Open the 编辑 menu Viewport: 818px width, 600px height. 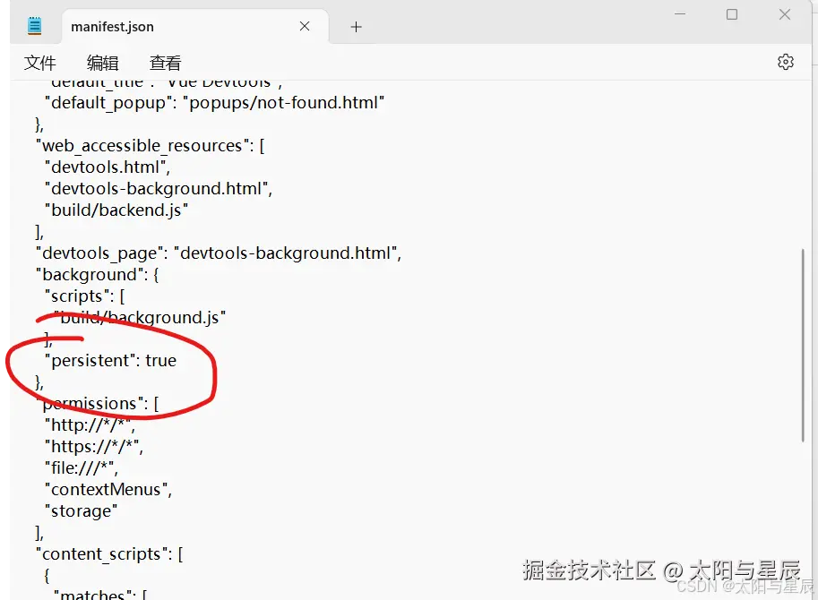pos(102,63)
